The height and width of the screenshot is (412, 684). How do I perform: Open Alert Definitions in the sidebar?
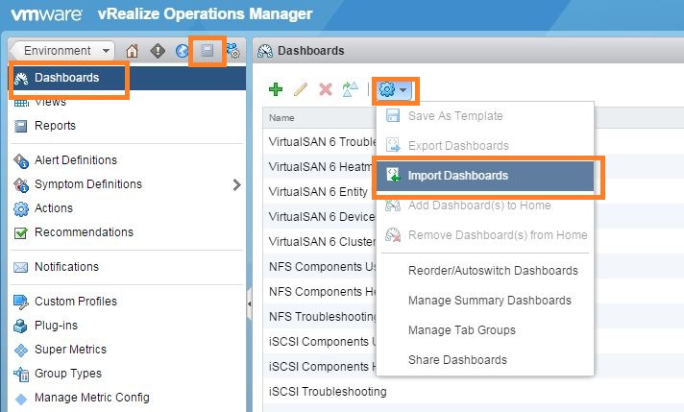point(75,160)
